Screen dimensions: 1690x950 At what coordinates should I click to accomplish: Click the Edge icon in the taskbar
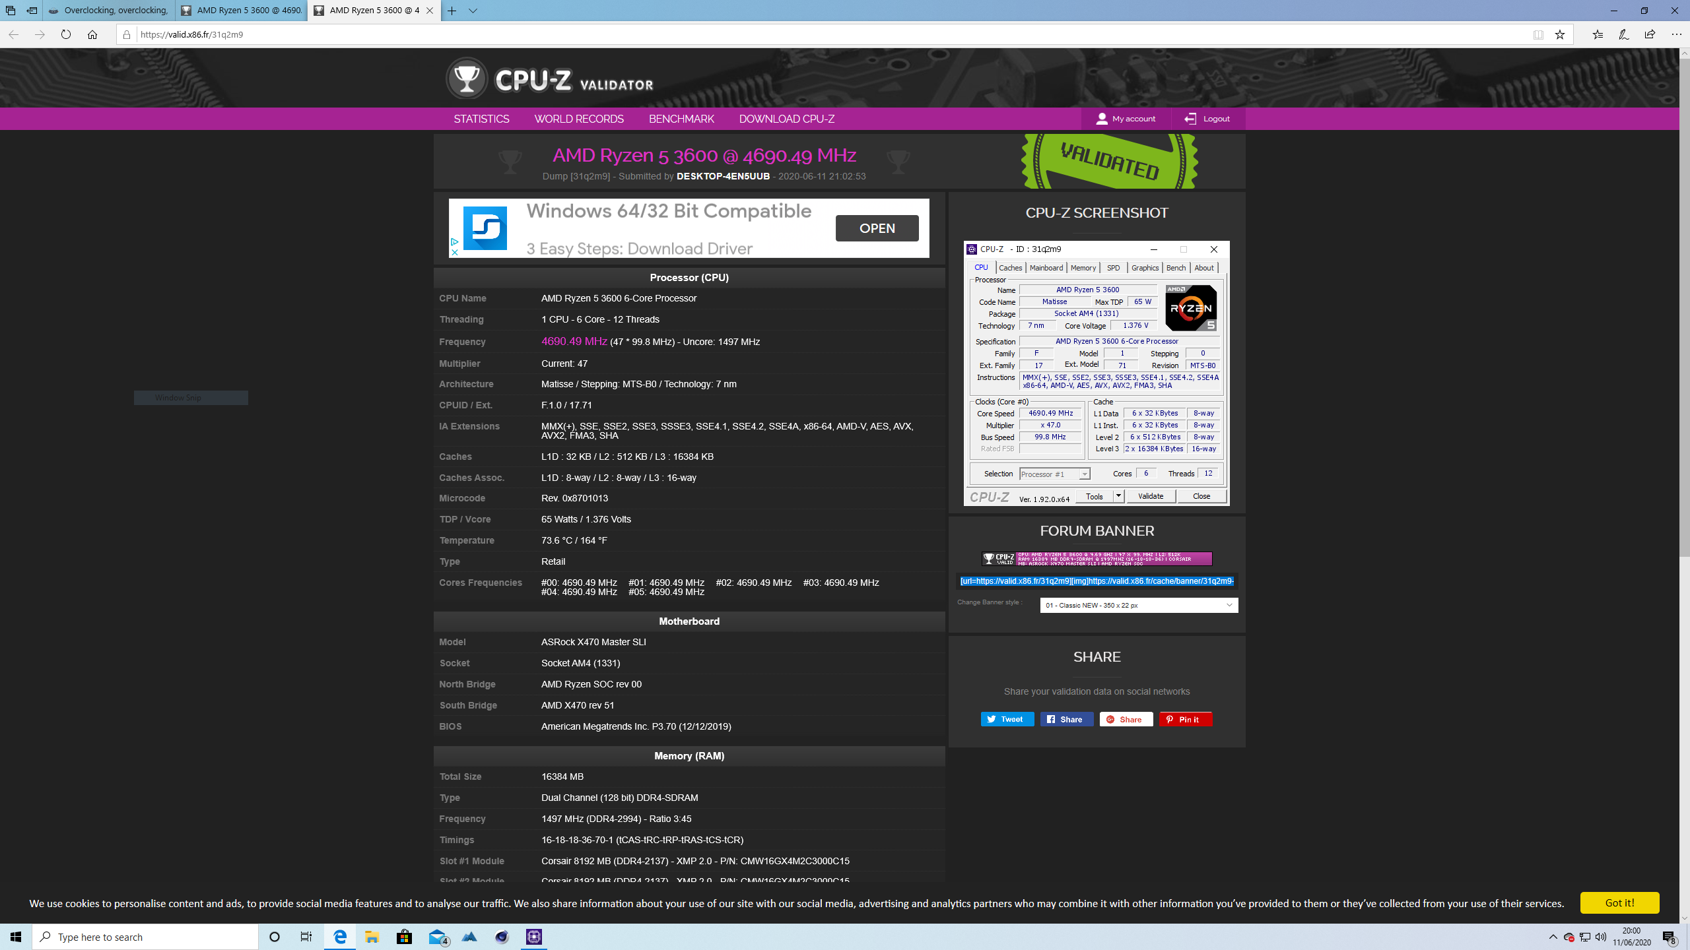pyautogui.click(x=340, y=937)
